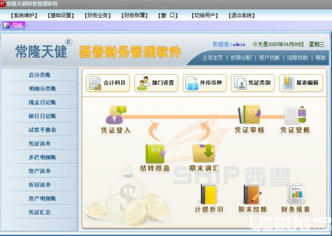The height and width of the screenshot is (236, 332).
Task: Open the 窗口 menu
Action: [x=168, y=16]
